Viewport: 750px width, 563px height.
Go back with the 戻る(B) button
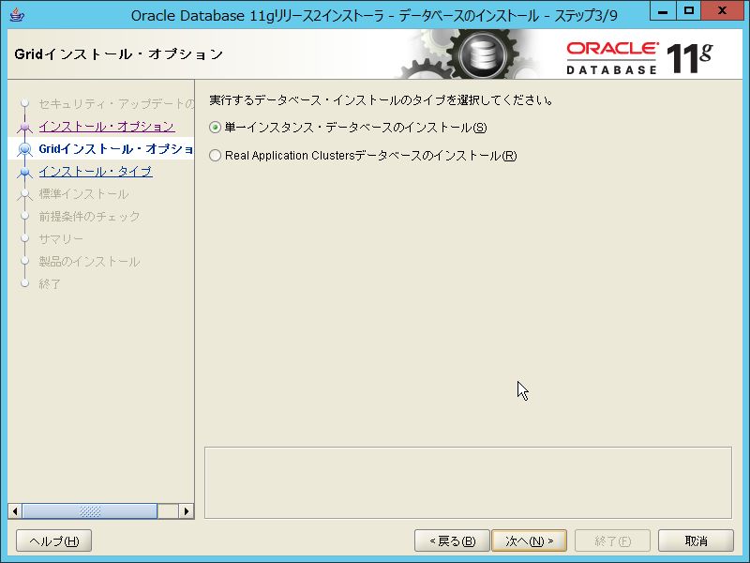452,541
